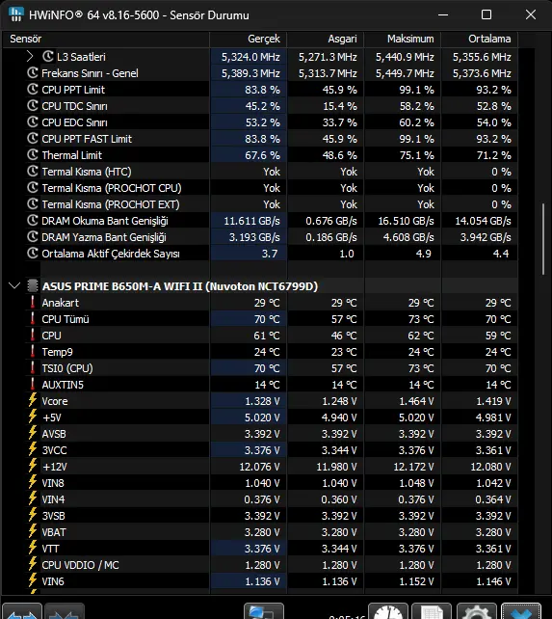Click the 12.076 V current +12V value
This screenshot has width=552, height=619.
point(260,467)
